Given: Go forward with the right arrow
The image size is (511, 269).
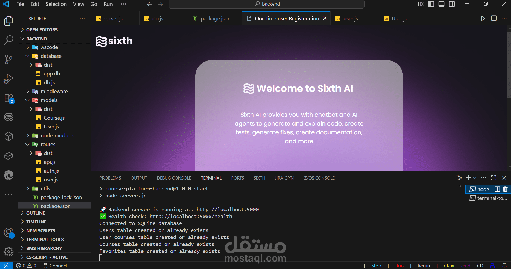Looking at the screenshot, I should [x=160, y=4].
